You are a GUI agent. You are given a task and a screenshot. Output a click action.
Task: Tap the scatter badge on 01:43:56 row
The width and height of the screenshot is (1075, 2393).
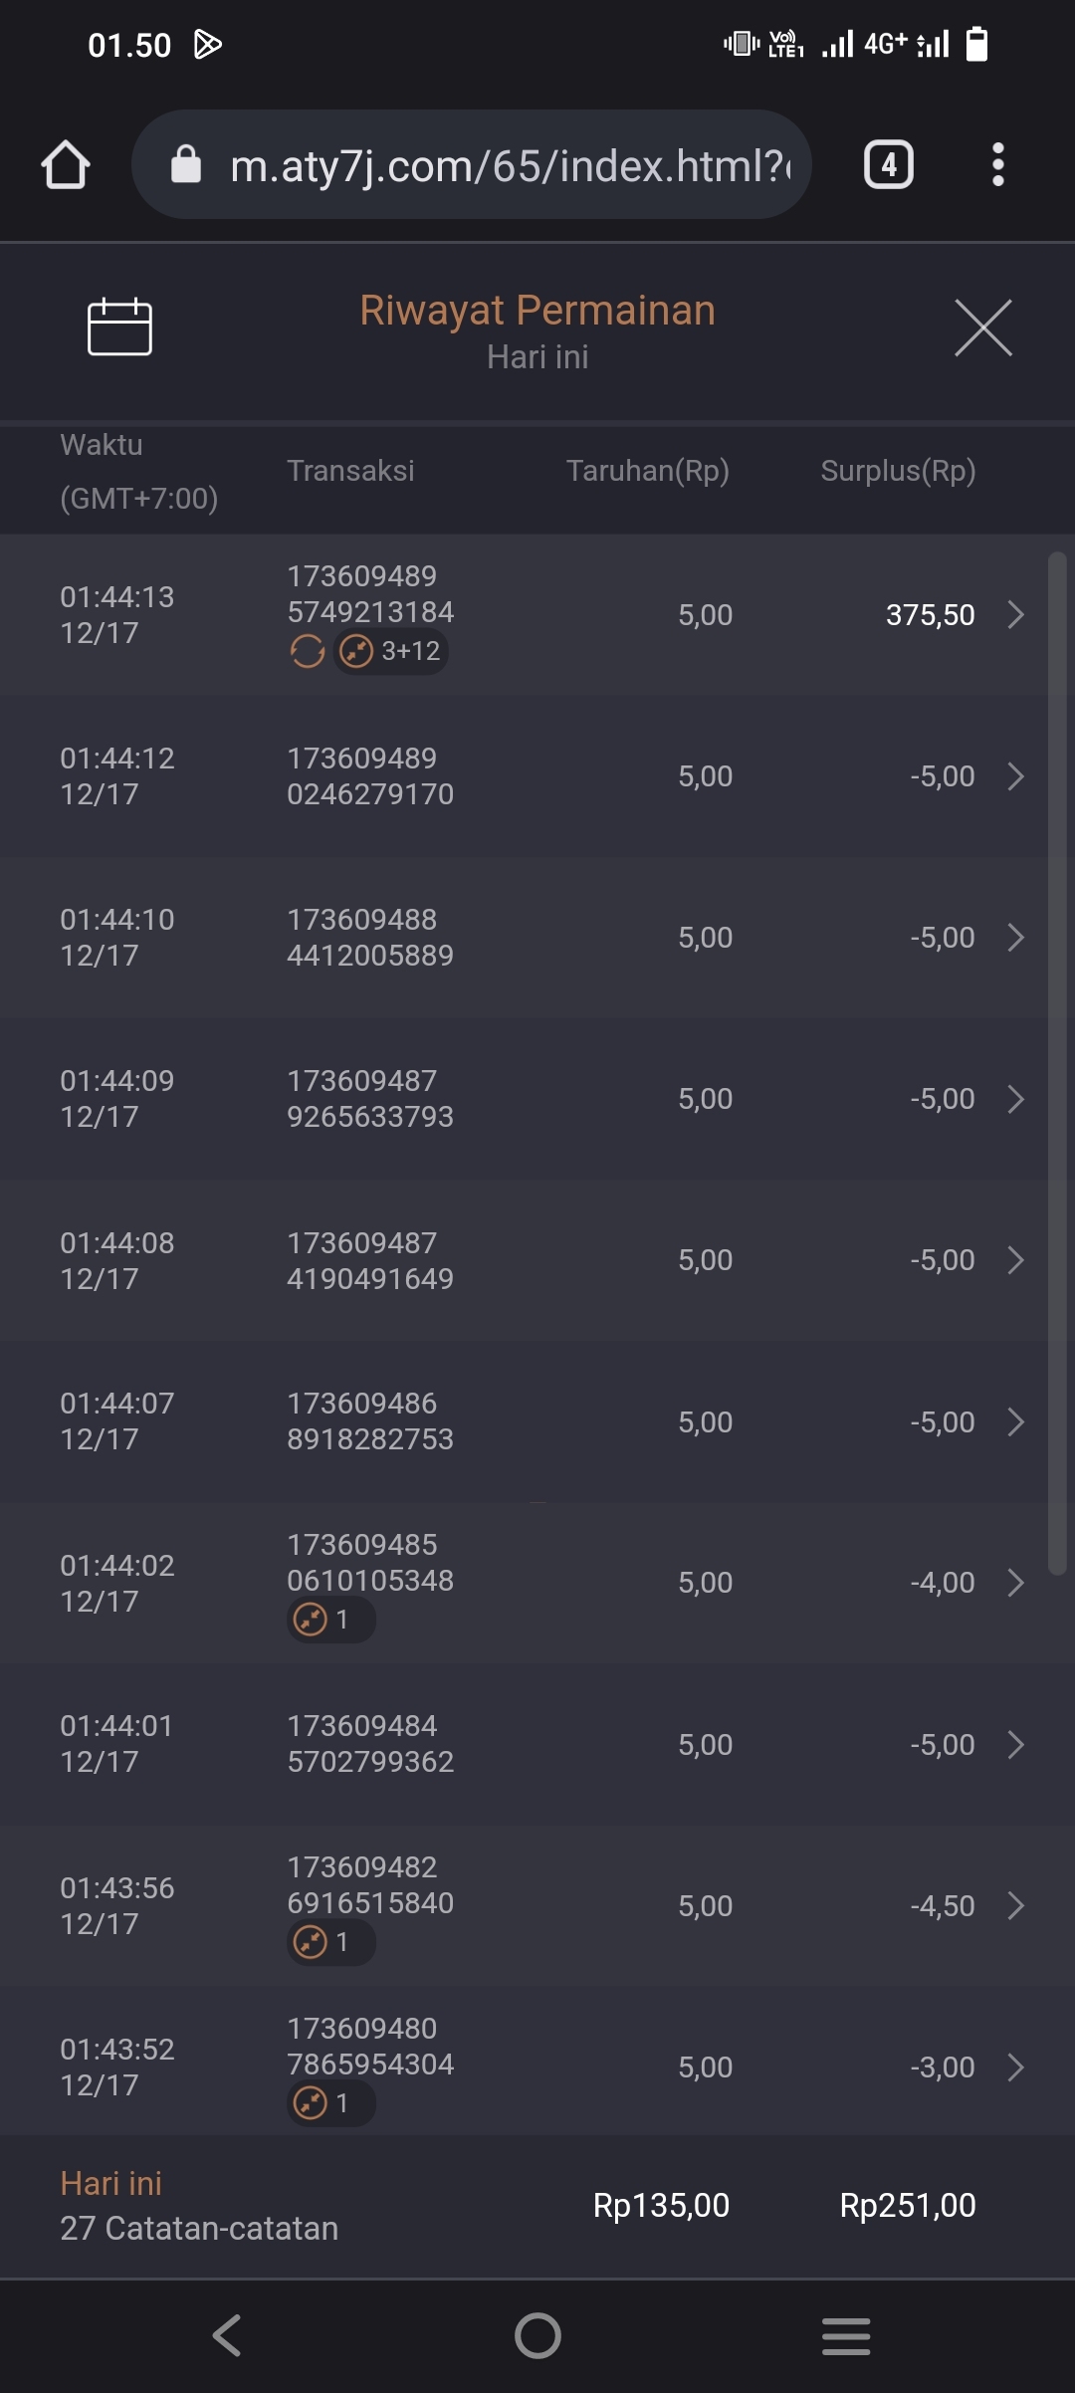[x=330, y=1942]
